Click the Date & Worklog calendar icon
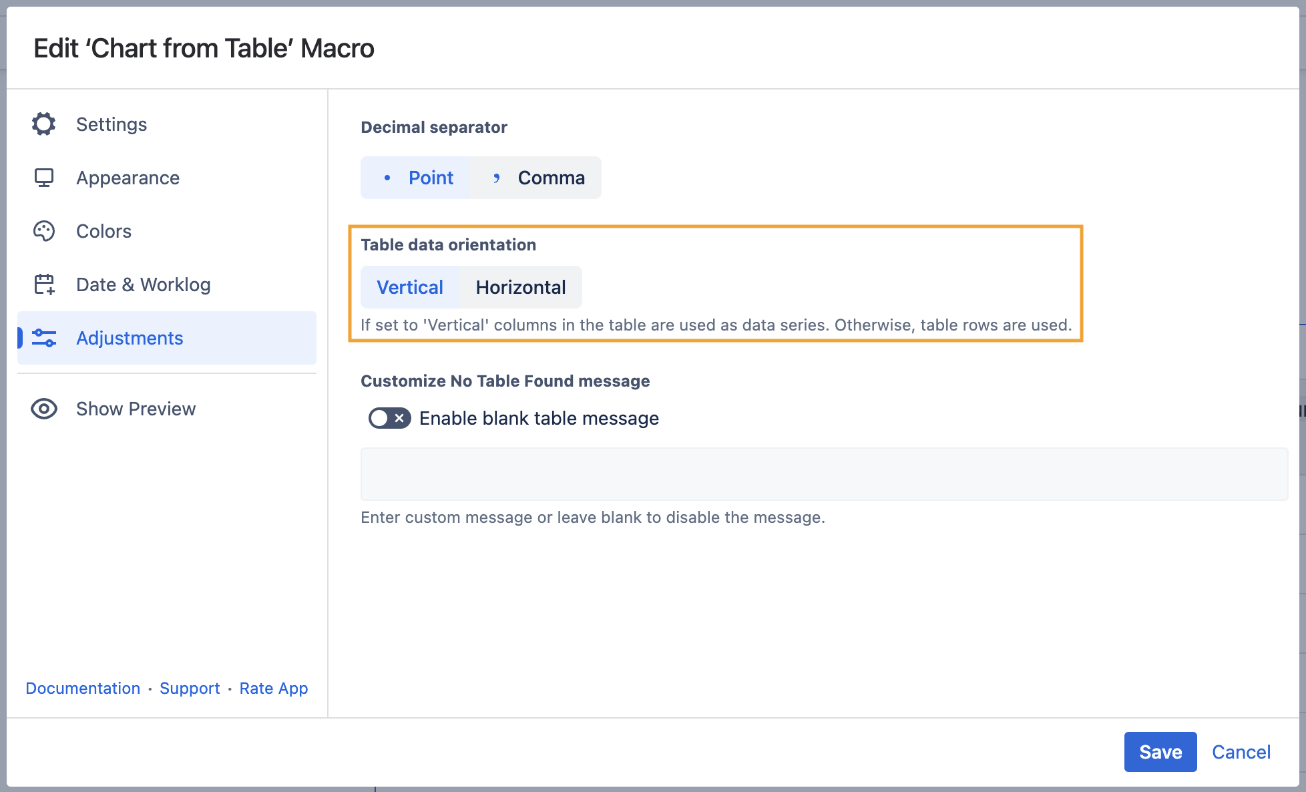The image size is (1306, 792). tap(44, 284)
